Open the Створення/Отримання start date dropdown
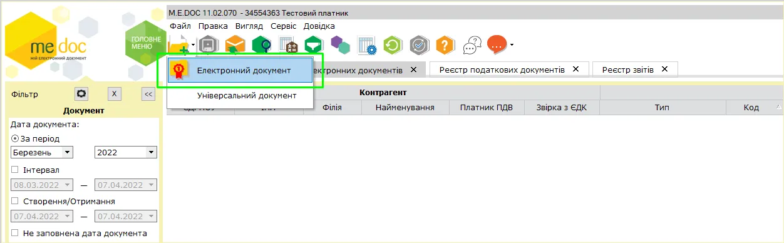Image resolution: width=784 pixels, height=243 pixels. (x=68, y=216)
